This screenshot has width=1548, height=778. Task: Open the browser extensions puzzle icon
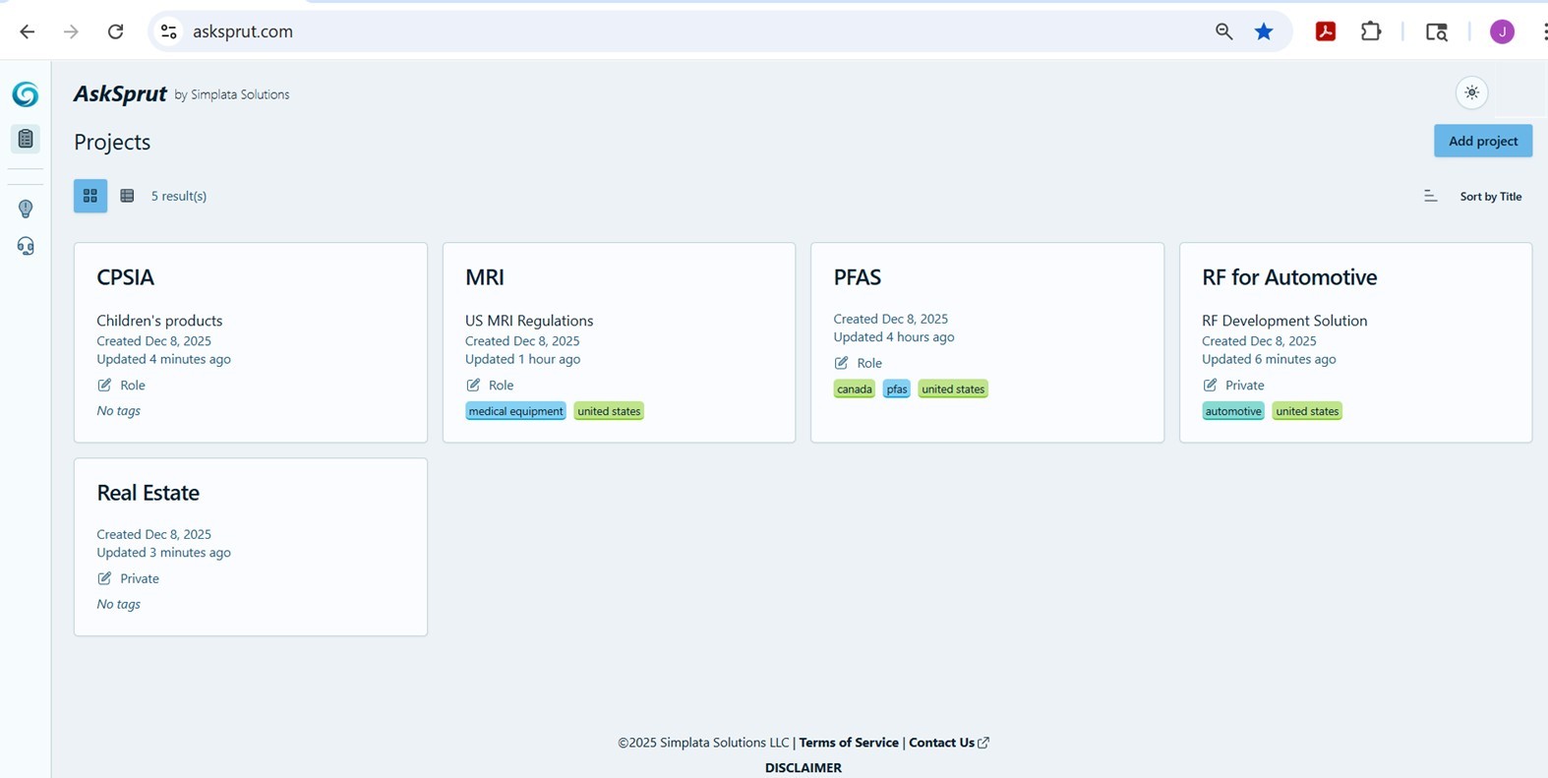(x=1371, y=31)
